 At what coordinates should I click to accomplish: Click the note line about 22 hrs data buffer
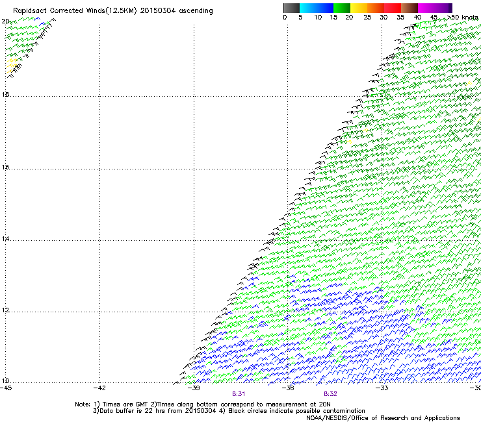tap(229, 411)
